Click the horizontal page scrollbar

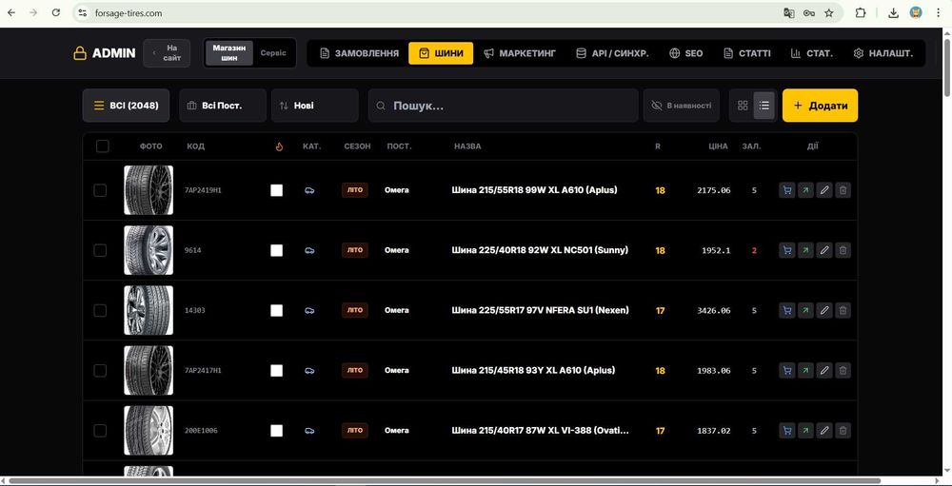(x=445, y=481)
